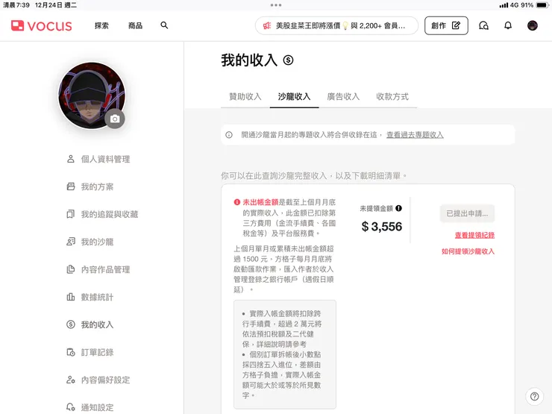Click the card icon beside 我的方案
Screen dimensions: 552x414
coord(71,186)
